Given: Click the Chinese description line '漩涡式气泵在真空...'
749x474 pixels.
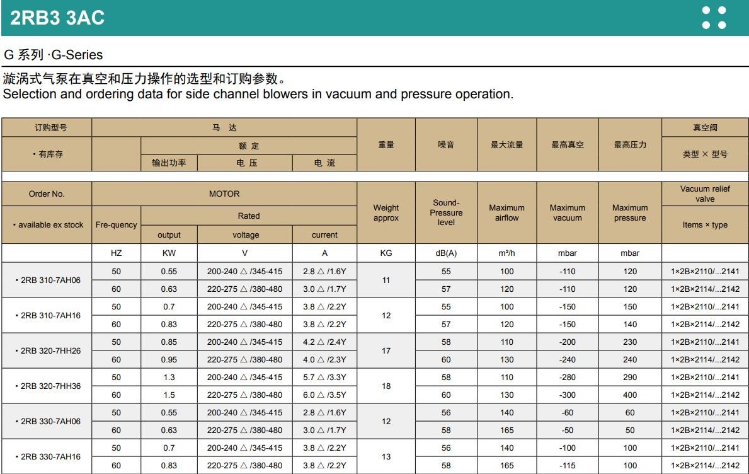Looking at the screenshot, I should [x=145, y=78].
